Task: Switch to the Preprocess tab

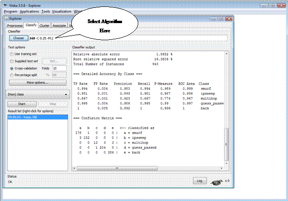Action: 15,25
